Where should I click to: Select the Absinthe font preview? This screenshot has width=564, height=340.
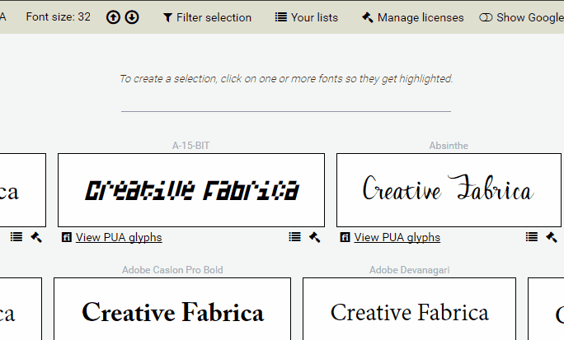point(448,190)
